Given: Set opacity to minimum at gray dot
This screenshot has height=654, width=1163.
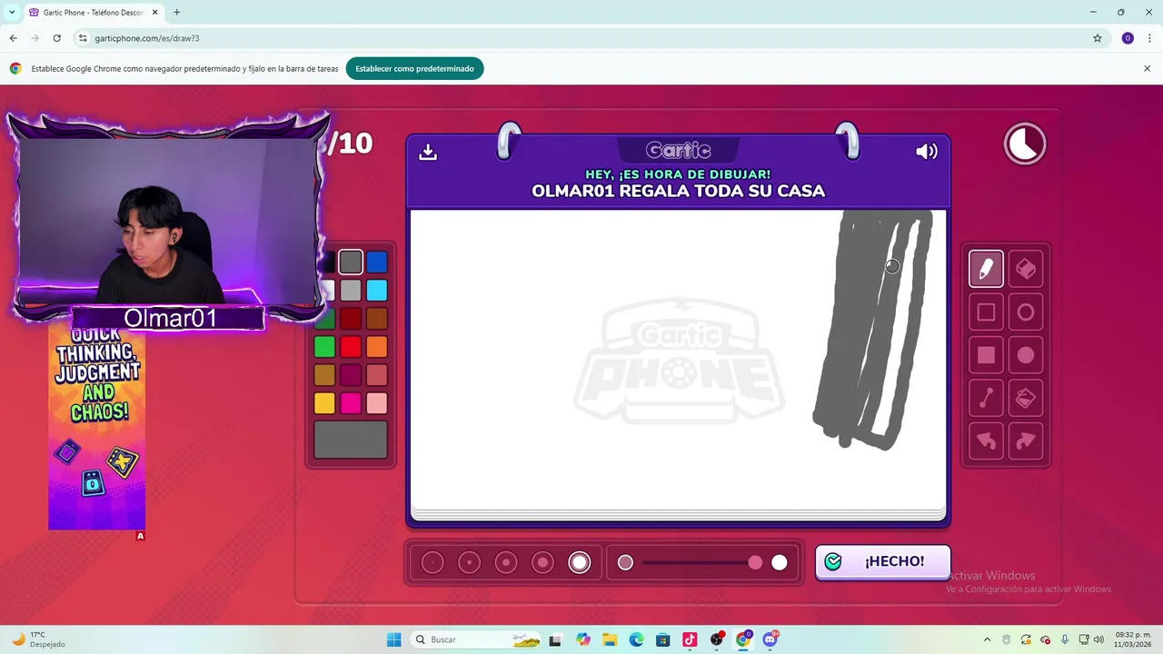Looking at the screenshot, I should coord(625,563).
